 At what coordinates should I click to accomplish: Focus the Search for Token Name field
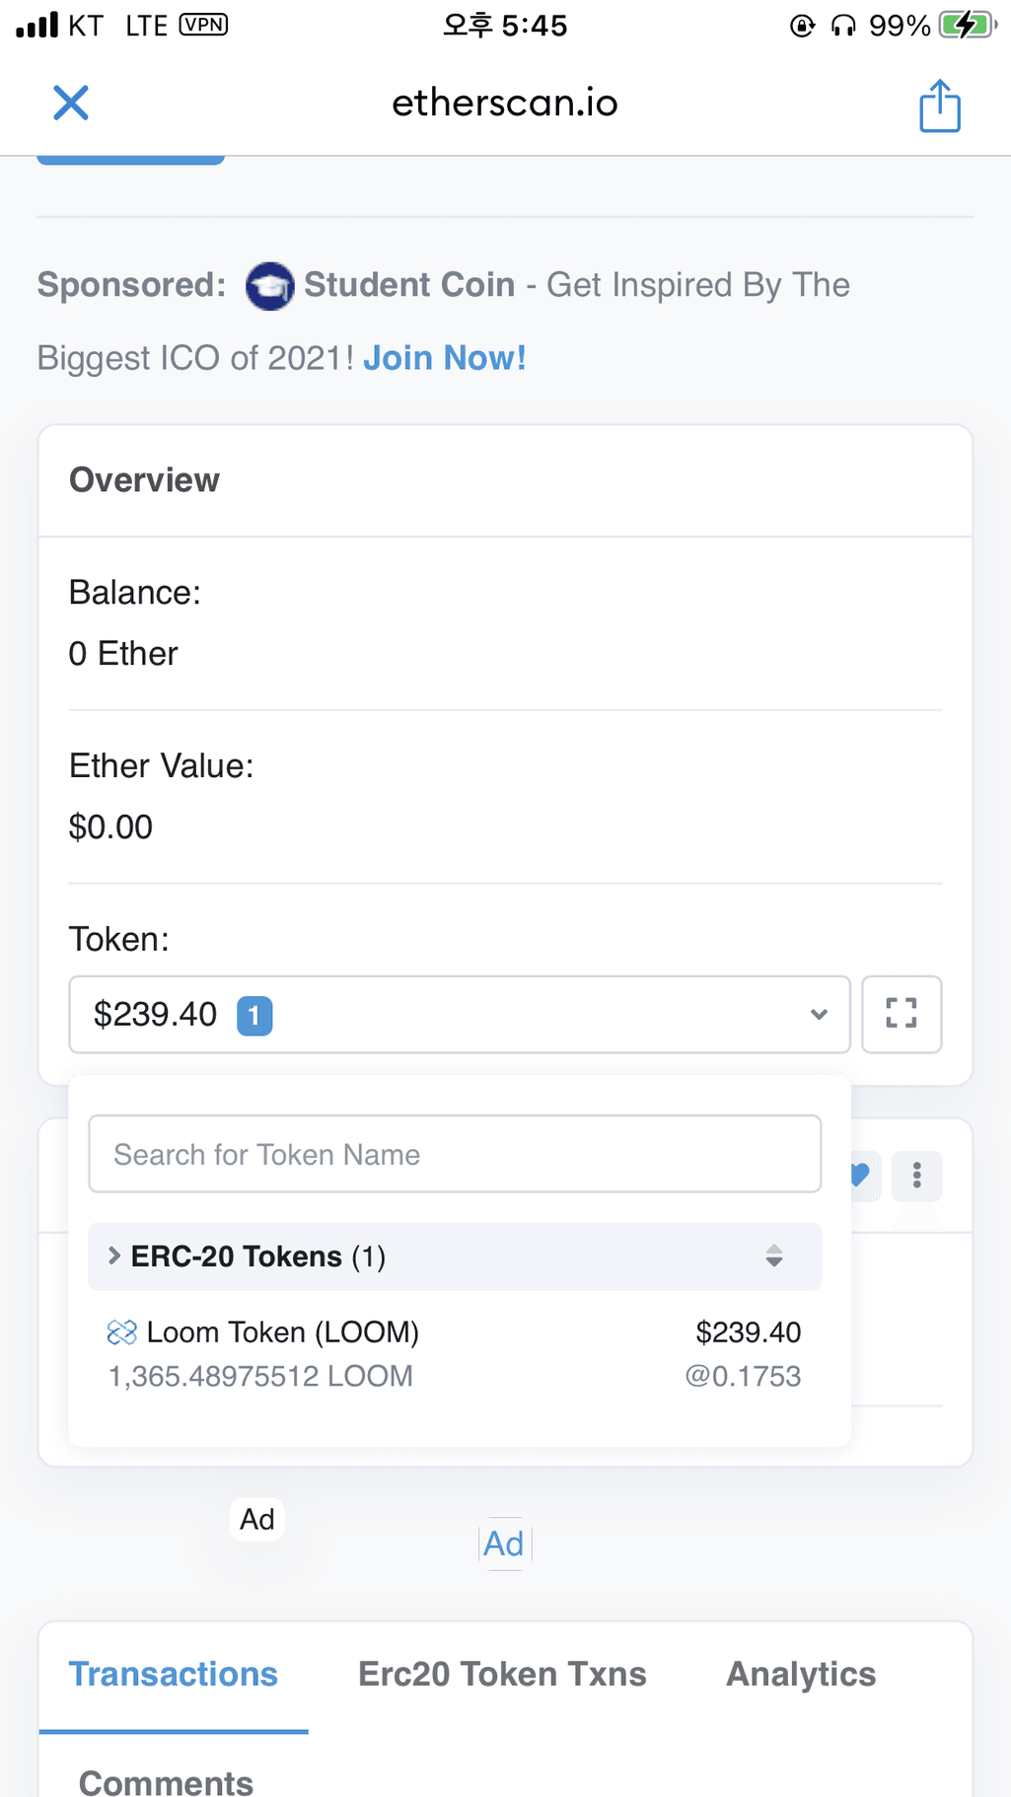(x=455, y=1154)
